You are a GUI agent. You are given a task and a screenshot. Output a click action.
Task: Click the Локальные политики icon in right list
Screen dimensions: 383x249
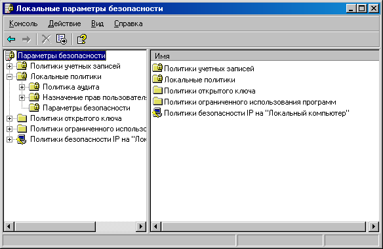(157, 79)
